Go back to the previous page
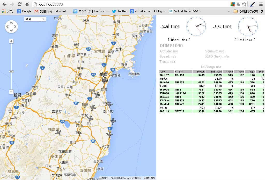265x180 pixels. click(5, 4)
